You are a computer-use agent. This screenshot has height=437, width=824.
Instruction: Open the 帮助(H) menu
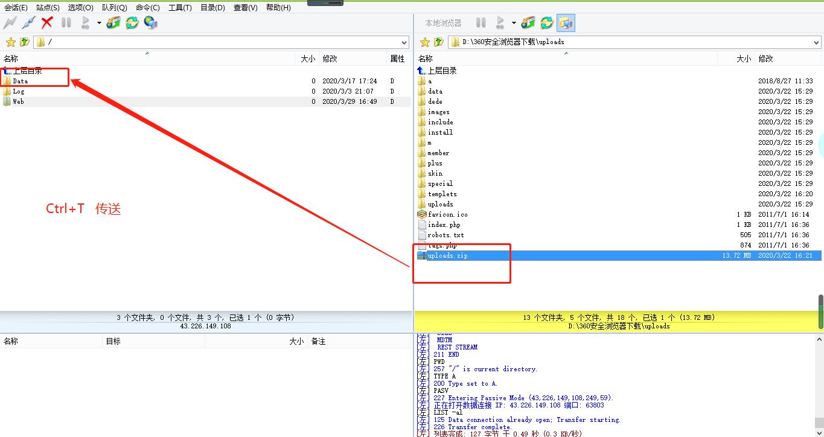tap(278, 8)
